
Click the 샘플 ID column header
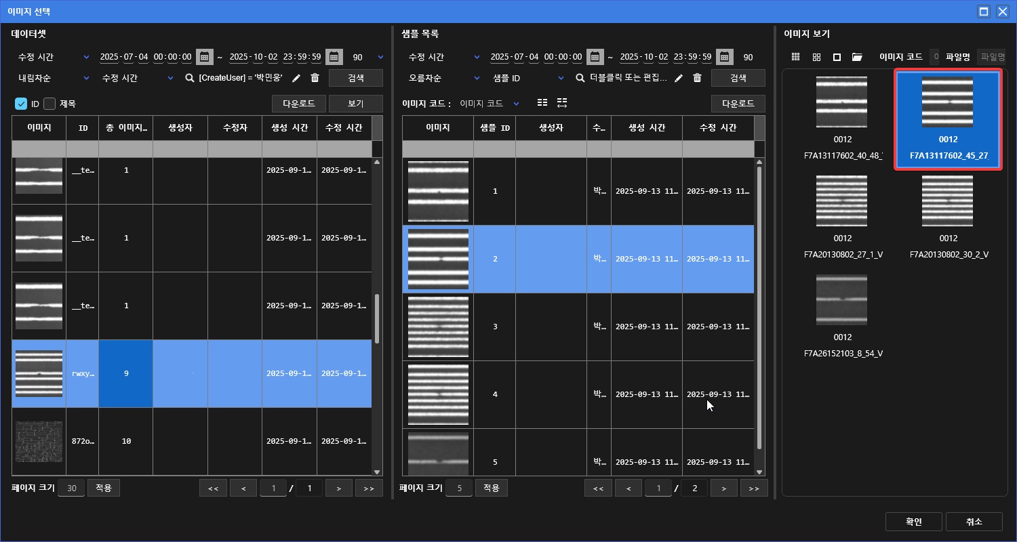494,127
